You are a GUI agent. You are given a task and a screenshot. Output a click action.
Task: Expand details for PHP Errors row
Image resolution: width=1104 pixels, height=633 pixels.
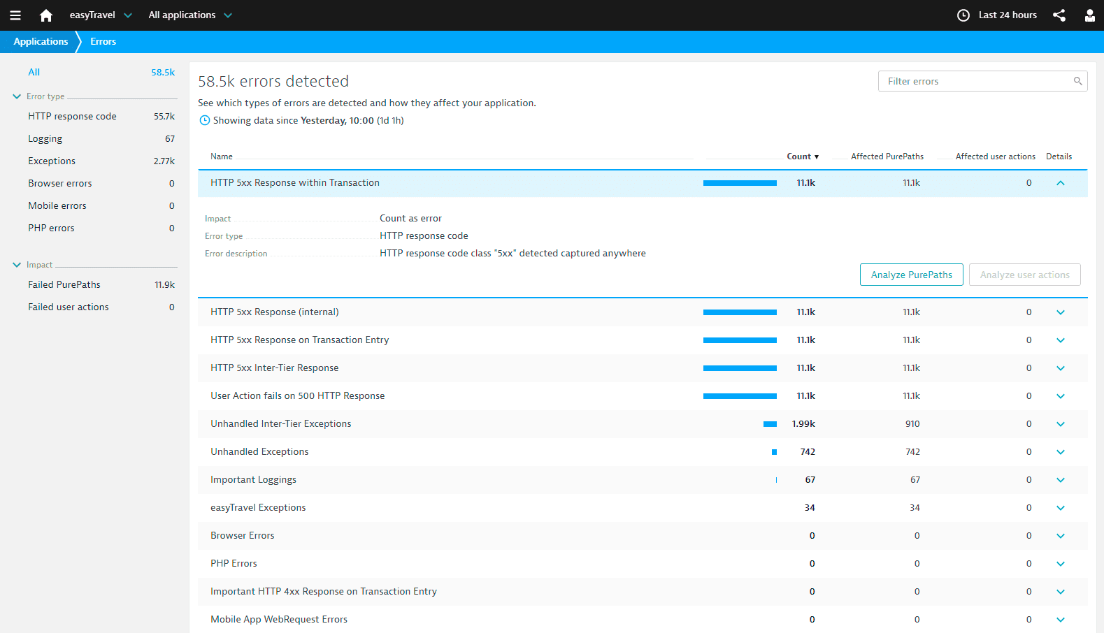[x=1061, y=564]
